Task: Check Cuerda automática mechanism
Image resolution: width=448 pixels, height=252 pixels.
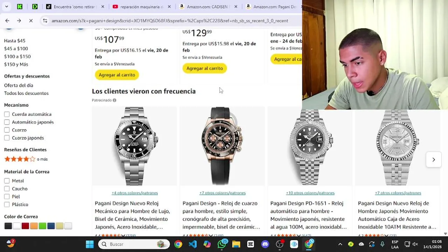Action: (x=7, y=114)
